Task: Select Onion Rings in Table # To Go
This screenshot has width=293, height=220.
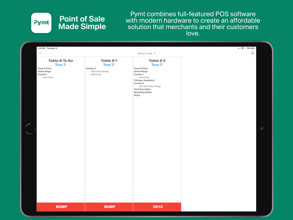Action: 44,72
